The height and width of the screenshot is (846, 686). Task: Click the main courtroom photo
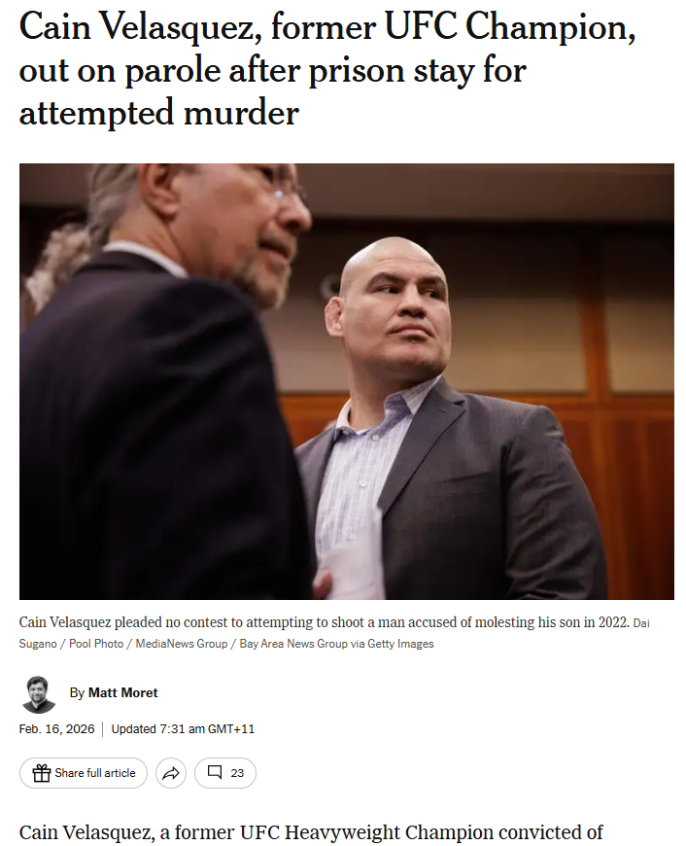pyautogui.click(x=347, y=381)
